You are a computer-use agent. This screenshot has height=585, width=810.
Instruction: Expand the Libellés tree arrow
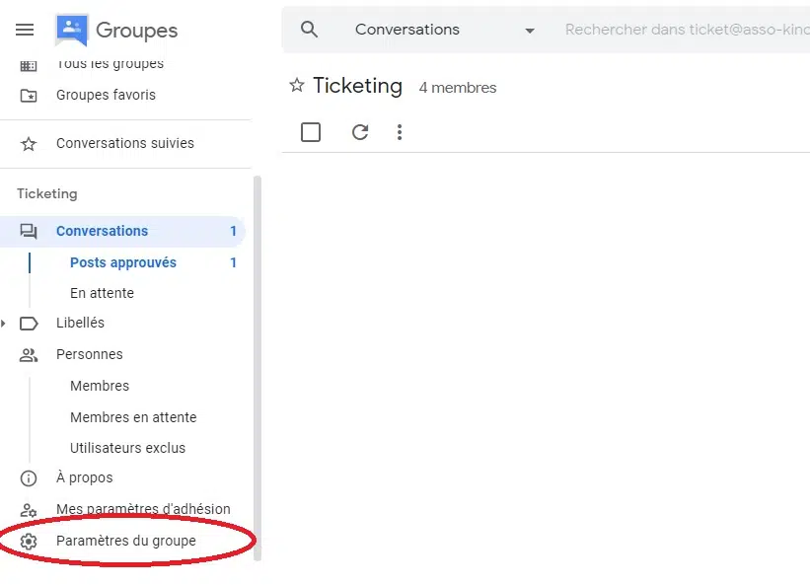coord(4,324)
